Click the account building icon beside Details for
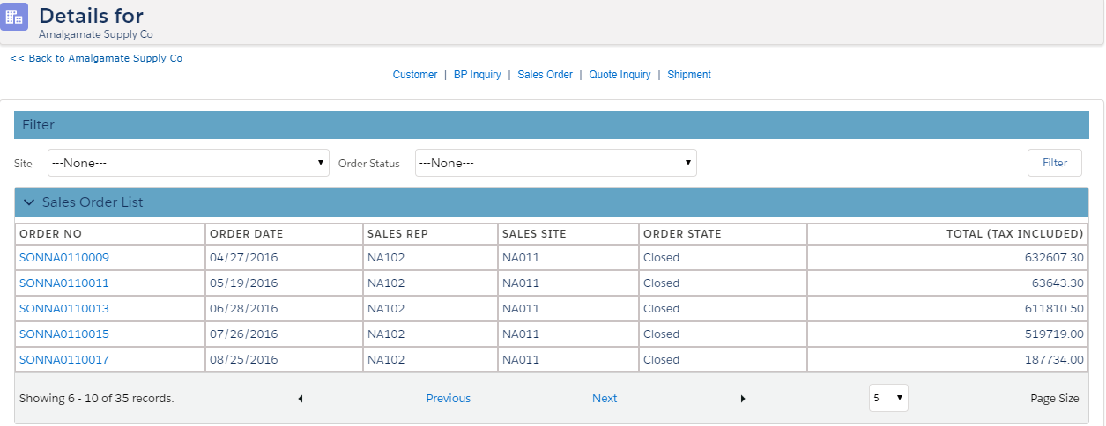 [15, 17]
